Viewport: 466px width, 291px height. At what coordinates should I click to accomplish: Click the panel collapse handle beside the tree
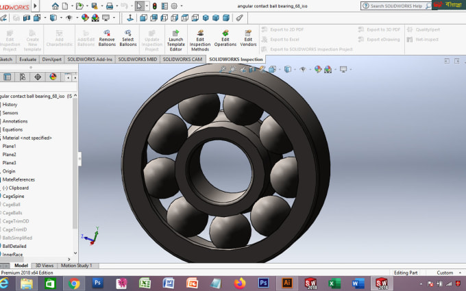click(x=79, y=159)
